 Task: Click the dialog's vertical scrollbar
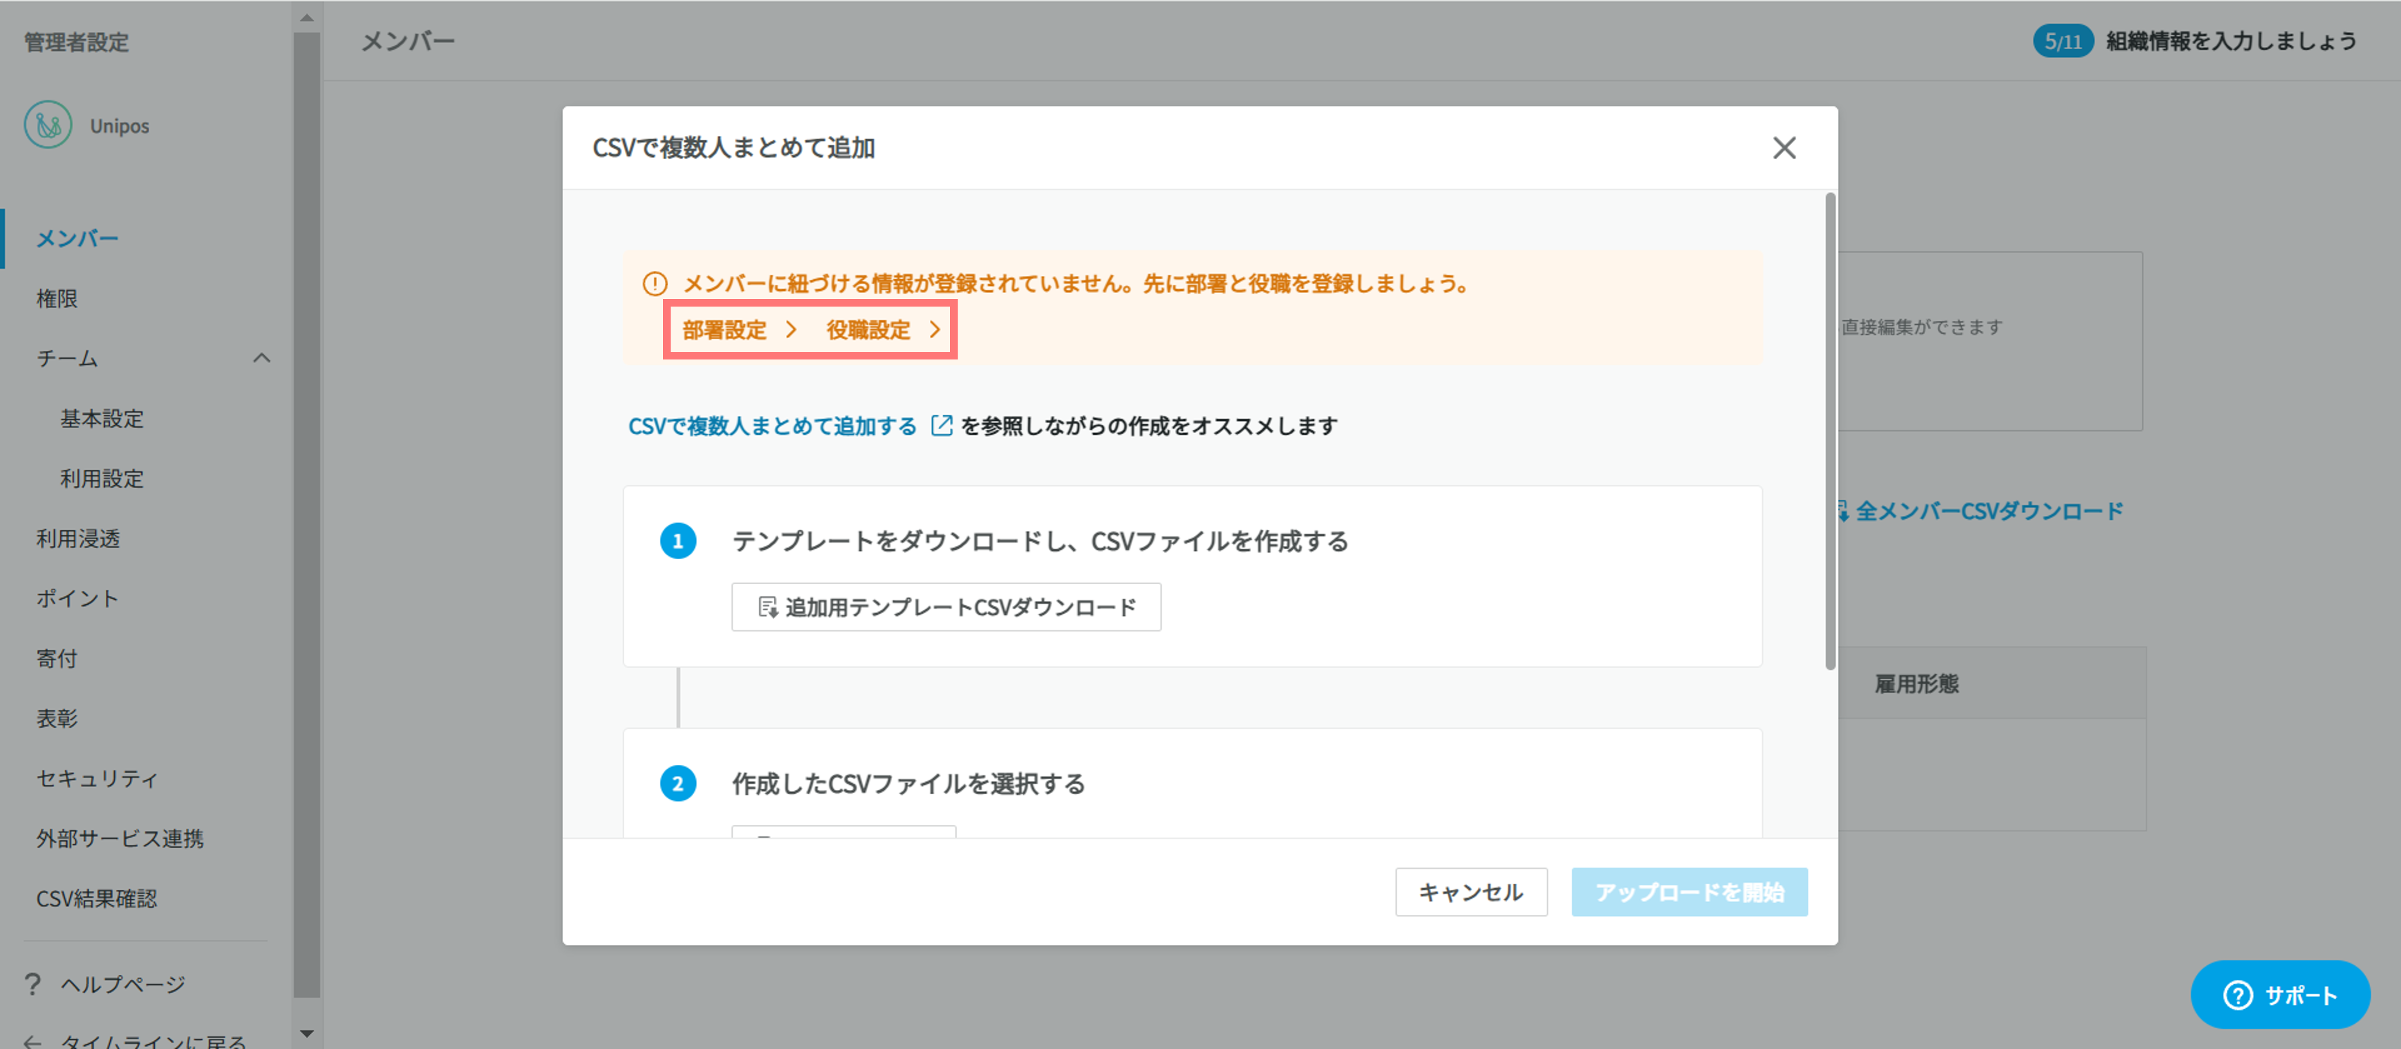click(x=1830, y=430)
